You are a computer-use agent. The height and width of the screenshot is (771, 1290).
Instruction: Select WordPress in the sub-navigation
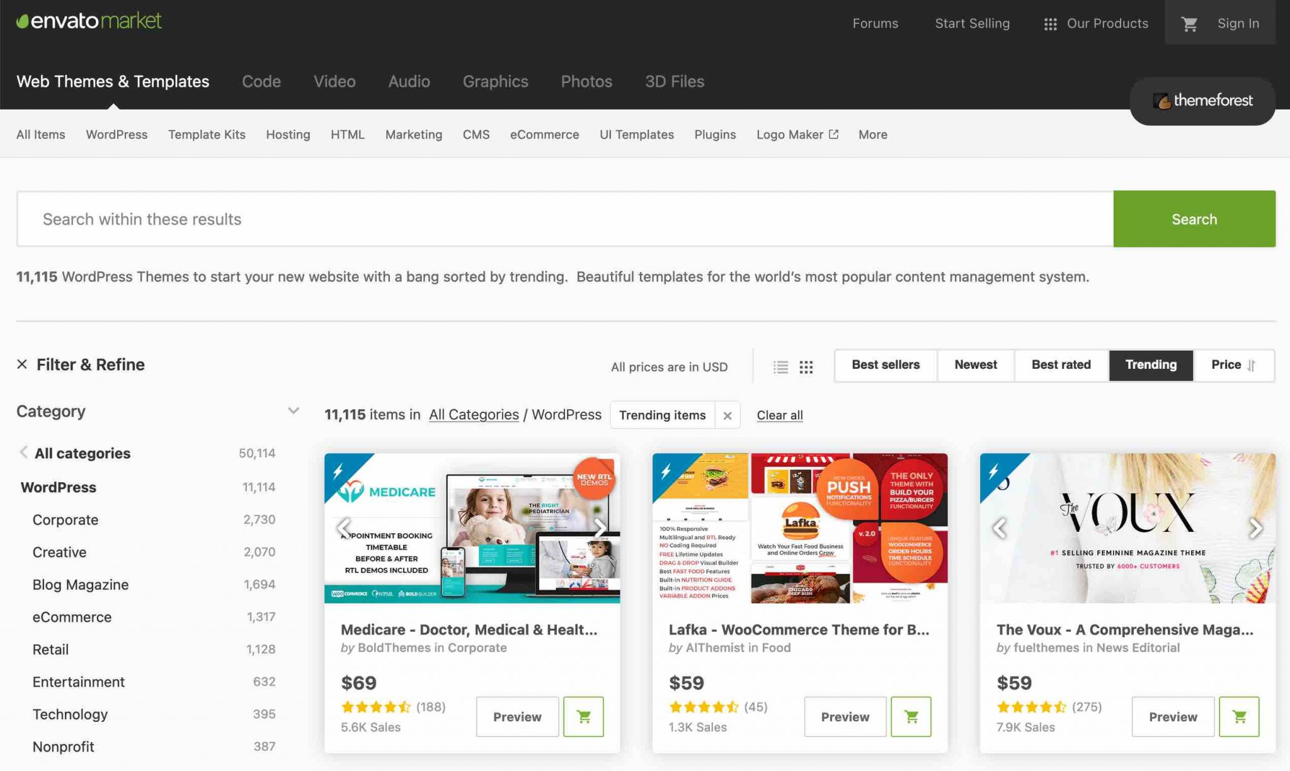[117, 134]
